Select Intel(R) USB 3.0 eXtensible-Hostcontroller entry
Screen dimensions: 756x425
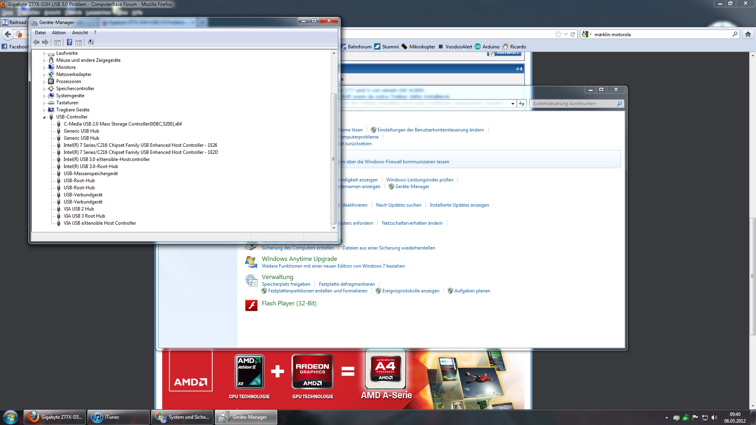point(107,159)
